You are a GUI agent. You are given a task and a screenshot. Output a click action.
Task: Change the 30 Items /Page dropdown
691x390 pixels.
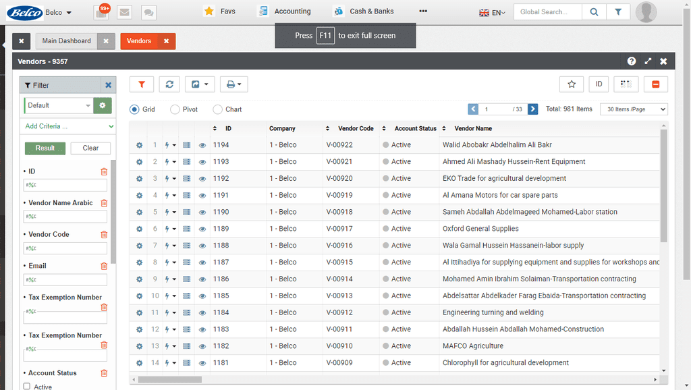coord(634,109)
